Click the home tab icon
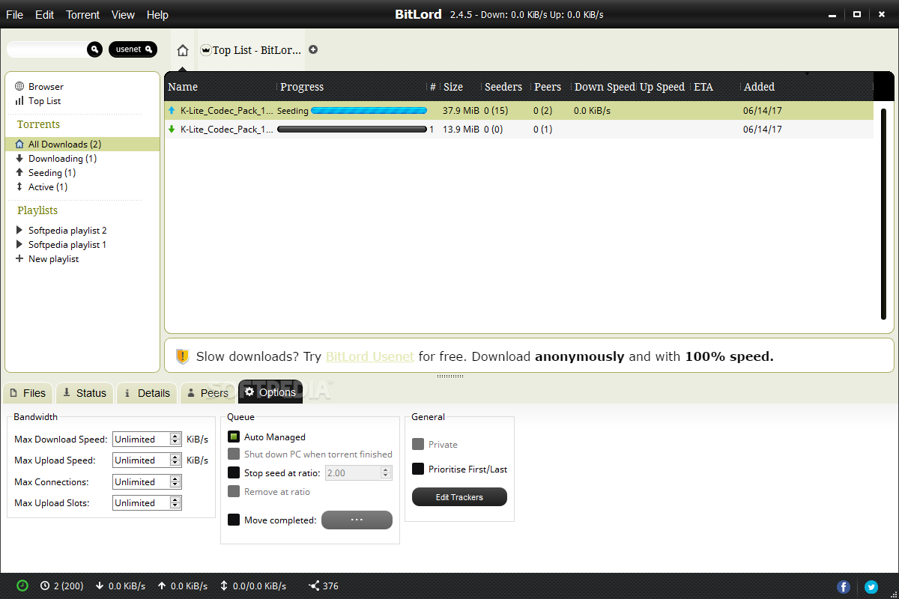The image size is (899, 599). pos(183,51)
